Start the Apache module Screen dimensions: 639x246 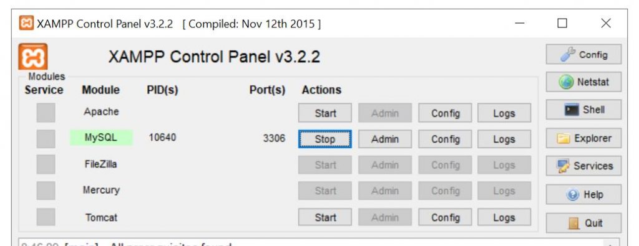324,113
